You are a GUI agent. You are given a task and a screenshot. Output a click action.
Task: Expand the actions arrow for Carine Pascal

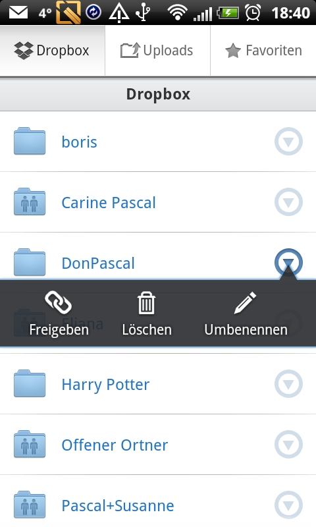288,202
